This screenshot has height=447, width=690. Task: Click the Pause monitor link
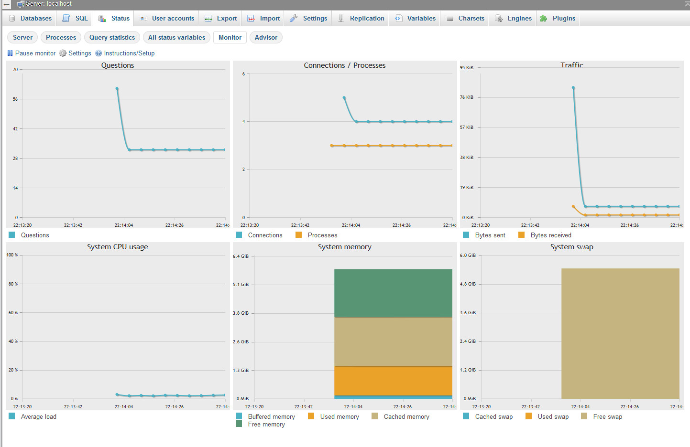35,53
